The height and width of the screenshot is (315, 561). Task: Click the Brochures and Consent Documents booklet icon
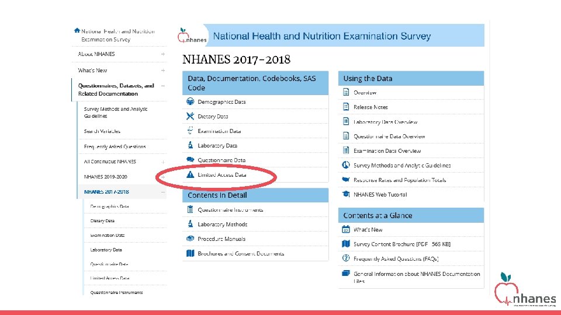pos(191,253)
